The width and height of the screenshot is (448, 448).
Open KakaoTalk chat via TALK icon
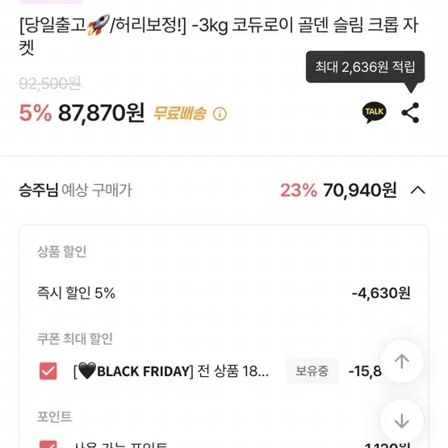click(374, 112)
